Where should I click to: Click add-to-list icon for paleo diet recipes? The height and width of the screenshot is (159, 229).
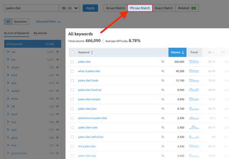(163, 99)
